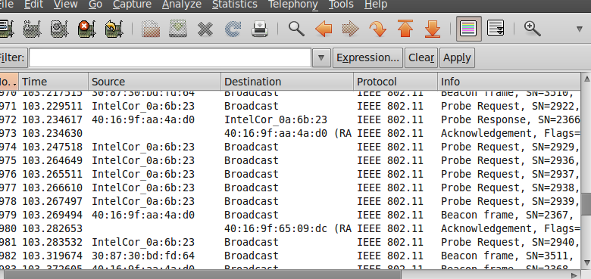
Task: Select packet at time 103.283532
Action: coord(290,242)
